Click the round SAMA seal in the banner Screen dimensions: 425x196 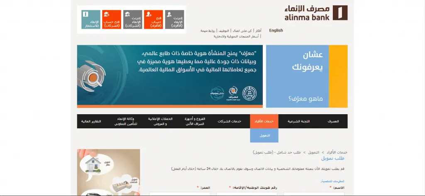tap(249, 93)
